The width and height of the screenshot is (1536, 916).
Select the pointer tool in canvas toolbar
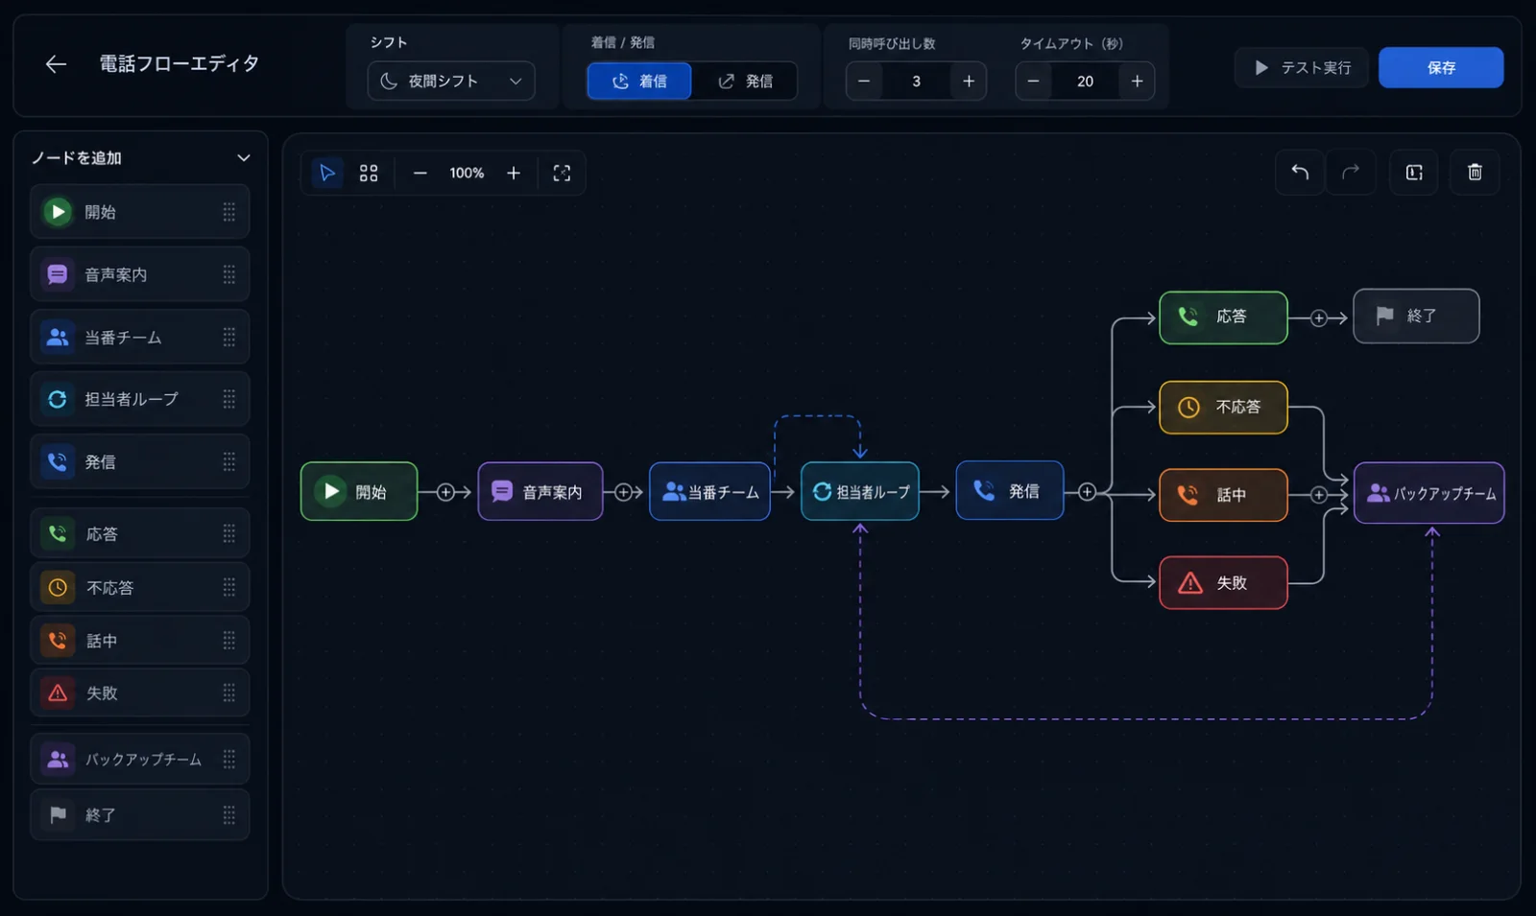326,173
